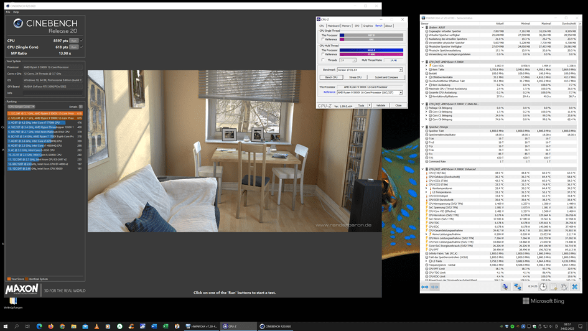Click Cinebench rendered room image
The height and width of the screenshot is (331, 588).
(x=235, y=151)
